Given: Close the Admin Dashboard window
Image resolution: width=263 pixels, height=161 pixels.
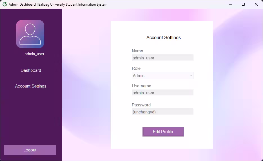Looking at the screenshot, I should tap(256, 4).
